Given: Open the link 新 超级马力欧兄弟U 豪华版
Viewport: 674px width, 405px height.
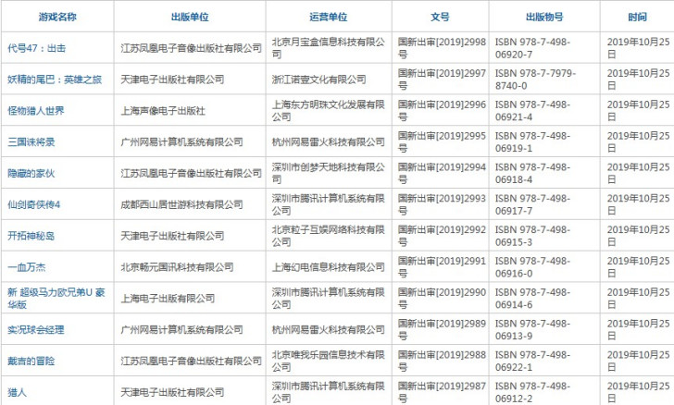Looking at the screenshot, I should tap(56, 299).
